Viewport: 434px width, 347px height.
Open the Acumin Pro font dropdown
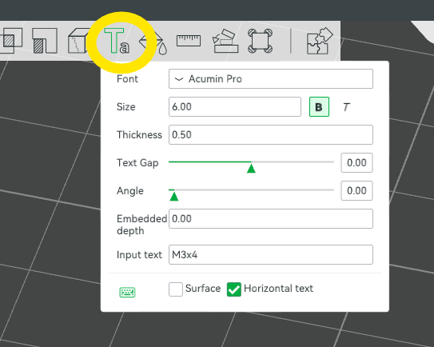pos(271,79)
